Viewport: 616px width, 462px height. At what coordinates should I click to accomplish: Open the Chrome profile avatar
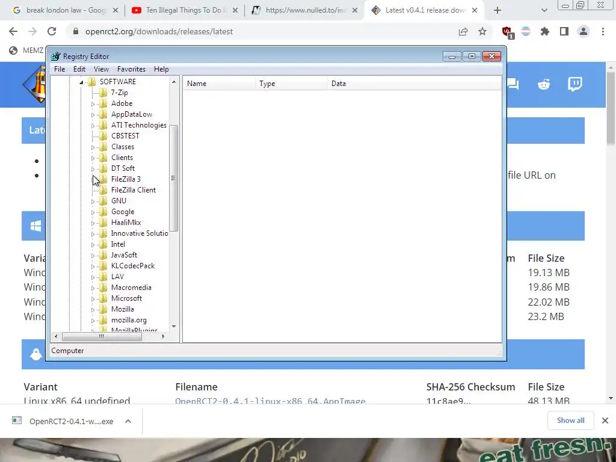[x=584, y=31]
